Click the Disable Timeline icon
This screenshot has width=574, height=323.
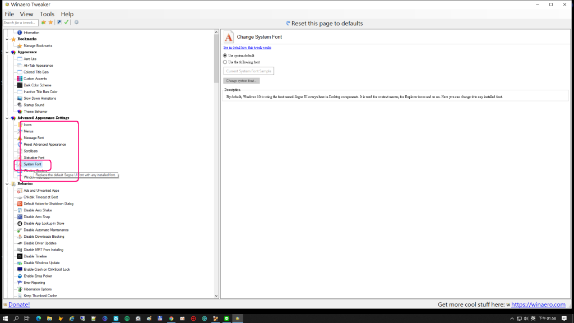tap(20, 257)
